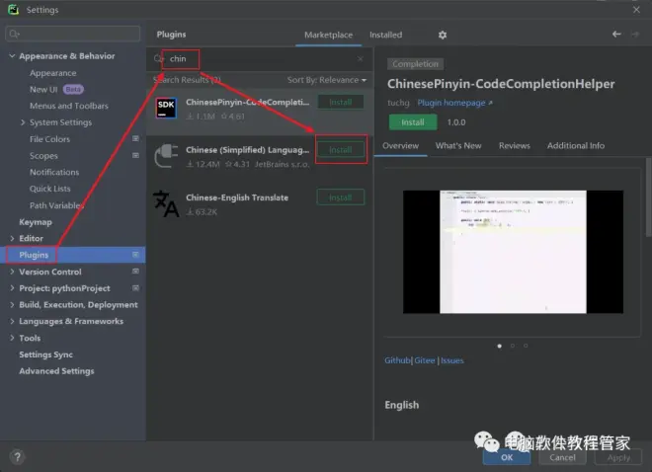Open the Plugin homepage link
The image size is (652, 472).
coord(454,103)
